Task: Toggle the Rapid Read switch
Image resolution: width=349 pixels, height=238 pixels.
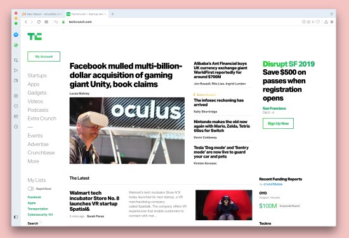Action: coord(30,188)
